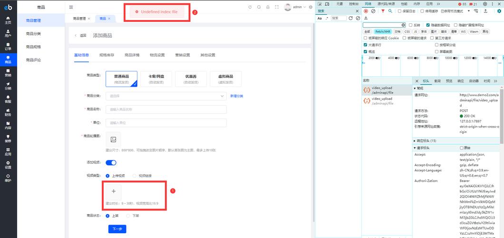The image size is (504, 238).
Task: Show more request detail tabs after 时间
Action: point(495,81)
